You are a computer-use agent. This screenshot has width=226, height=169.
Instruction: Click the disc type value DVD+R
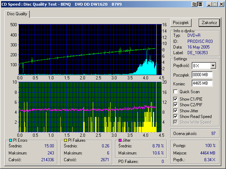[x=194, y=35]
